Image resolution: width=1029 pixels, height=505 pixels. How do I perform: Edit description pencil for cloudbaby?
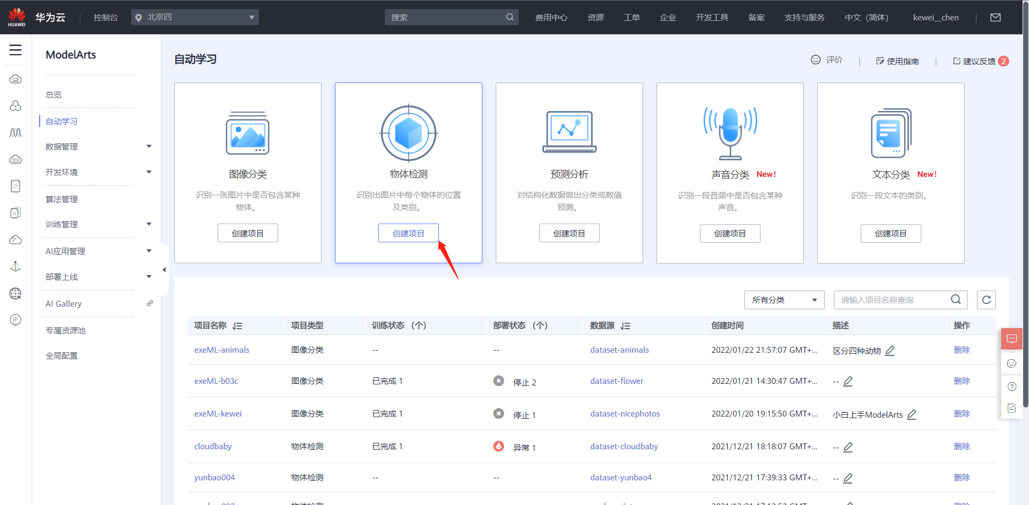tap(848, 447)
